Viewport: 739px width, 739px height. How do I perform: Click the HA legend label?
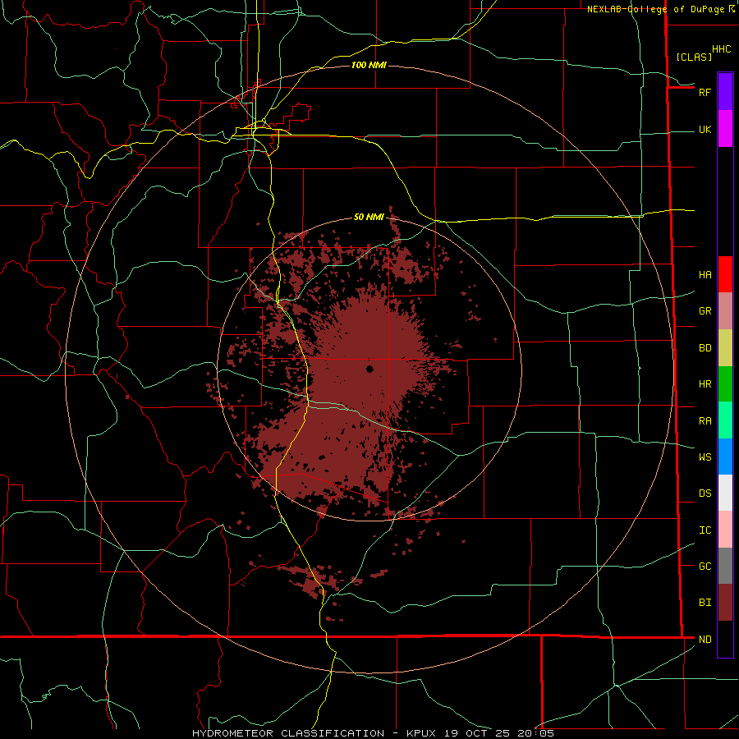tap(705, 274)
